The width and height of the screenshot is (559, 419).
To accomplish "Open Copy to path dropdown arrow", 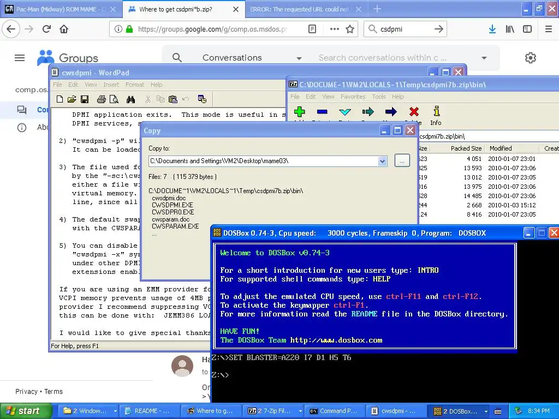I will click(382, 161).
